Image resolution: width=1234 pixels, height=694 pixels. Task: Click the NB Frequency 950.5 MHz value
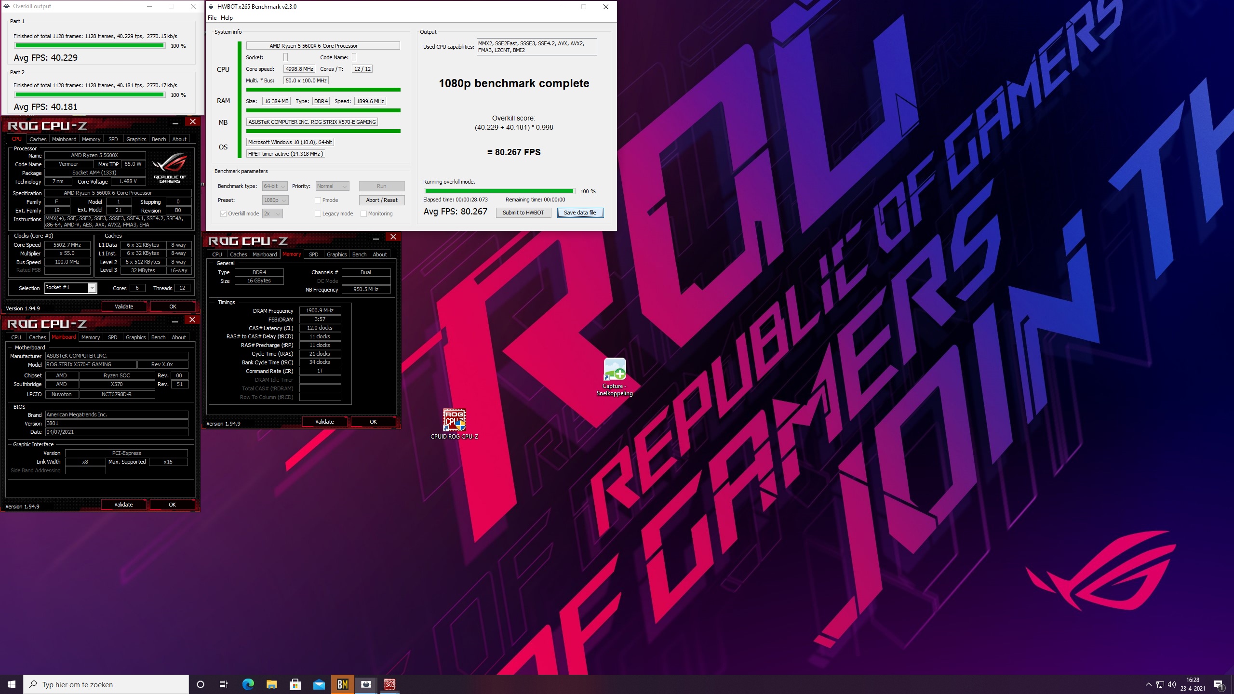pyautogui.click(x=366, y=290)
